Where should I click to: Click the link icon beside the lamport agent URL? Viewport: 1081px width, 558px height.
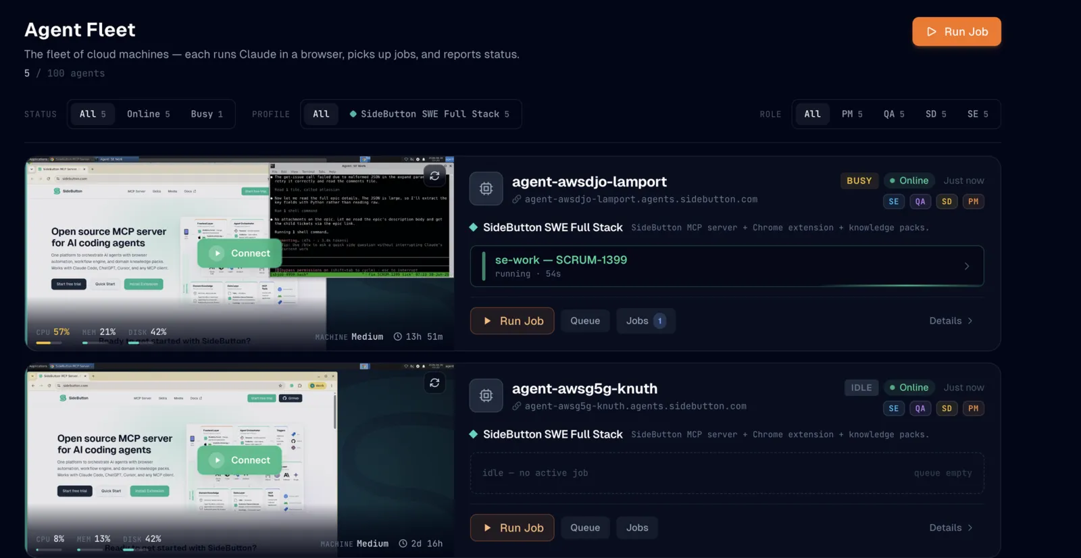[x=517, y=199]
